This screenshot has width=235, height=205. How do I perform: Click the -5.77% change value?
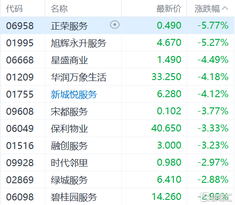click(213, 25)
